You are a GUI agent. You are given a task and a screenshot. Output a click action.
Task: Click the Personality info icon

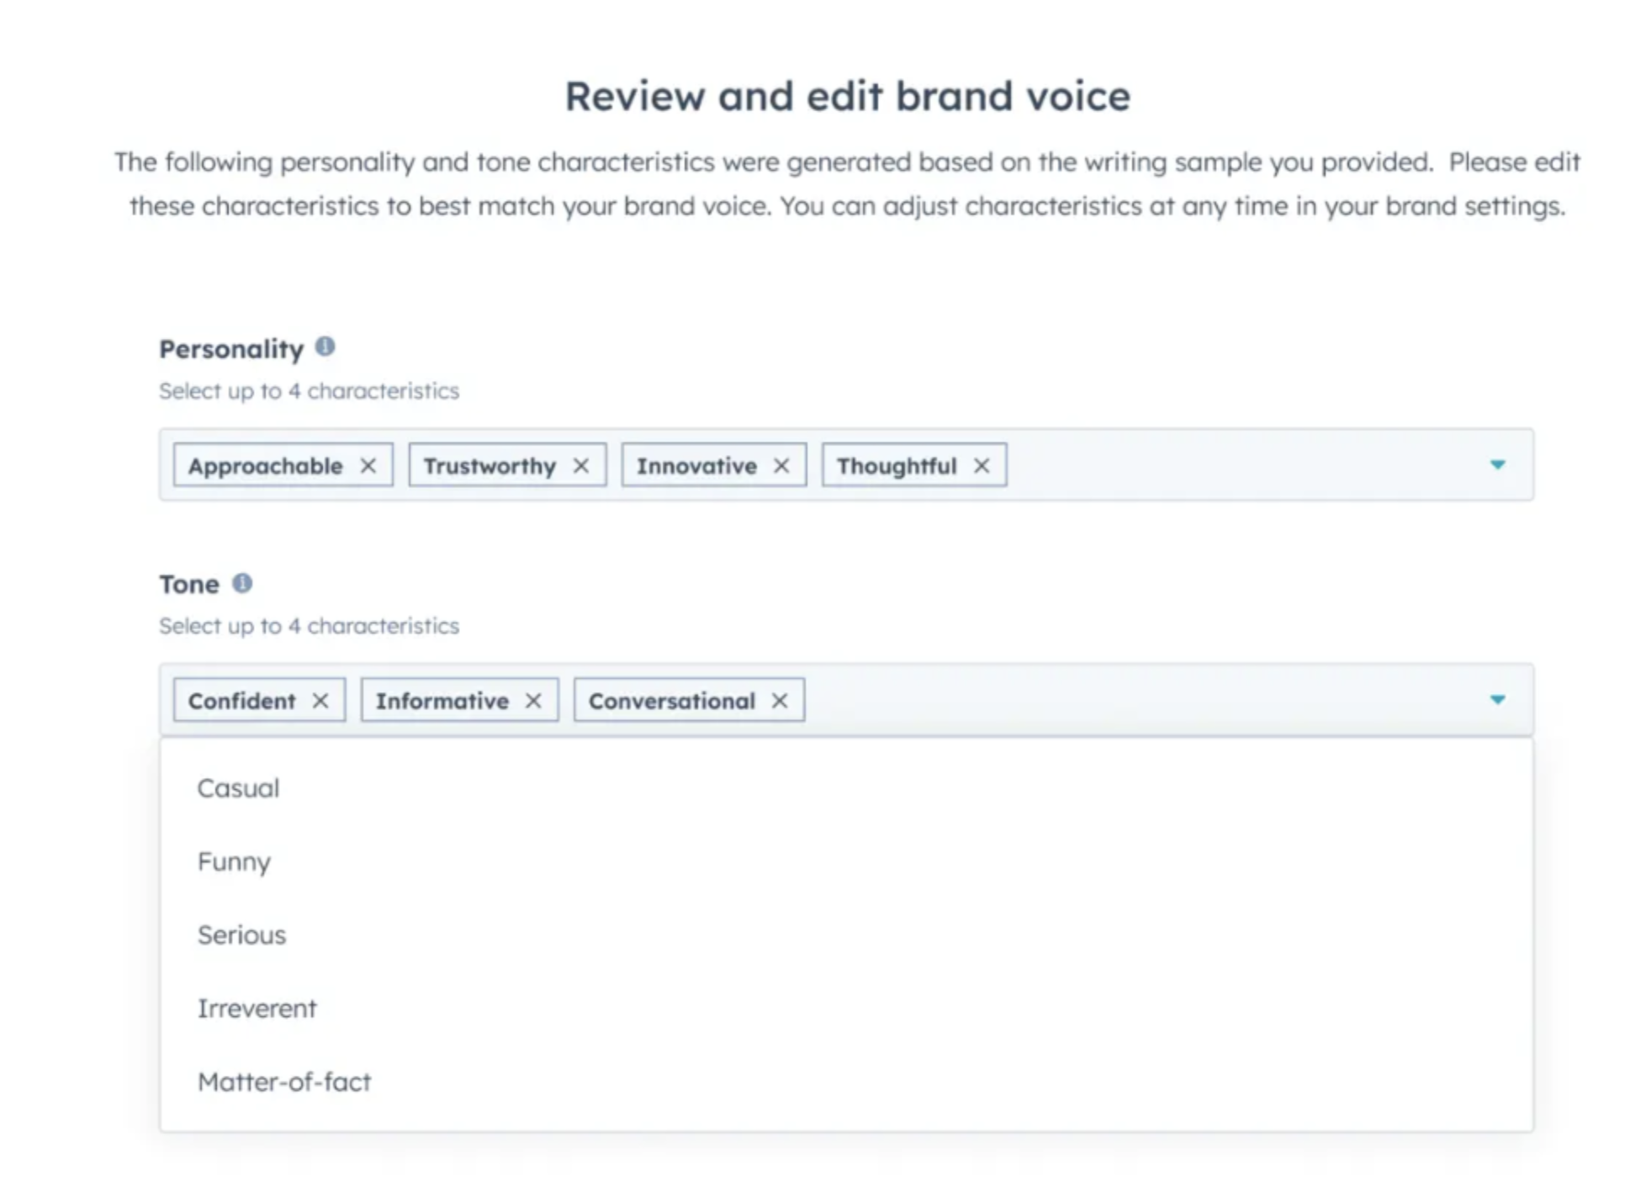[326, 347]
